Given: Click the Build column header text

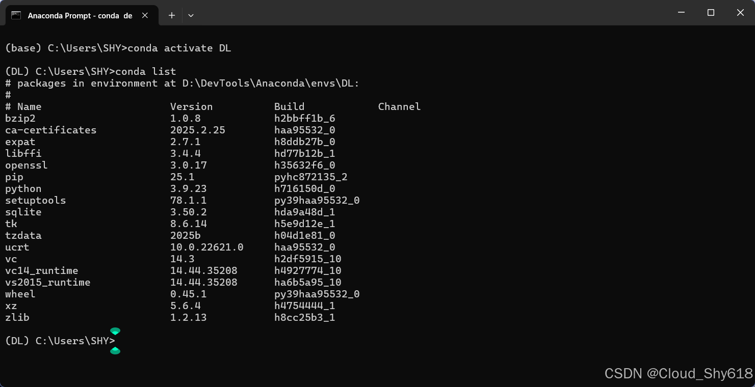Looking at the screenshot, I should pyautogui.click(x=289, y=107).
